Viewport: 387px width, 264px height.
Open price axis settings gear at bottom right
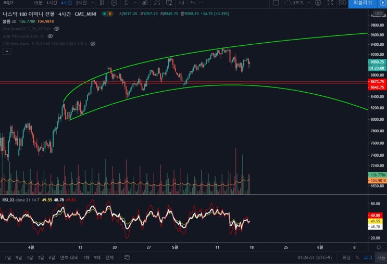[x=379, y=247]
